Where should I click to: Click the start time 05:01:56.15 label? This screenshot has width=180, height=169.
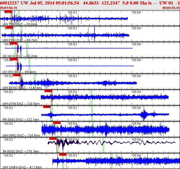coord(9,8)
